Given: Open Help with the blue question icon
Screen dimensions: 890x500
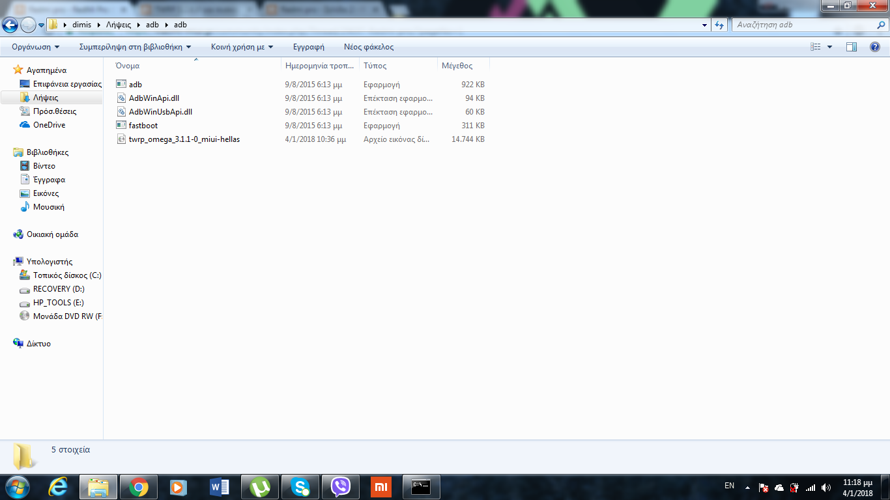Looking at the screenshot, I should click(875, 47).
